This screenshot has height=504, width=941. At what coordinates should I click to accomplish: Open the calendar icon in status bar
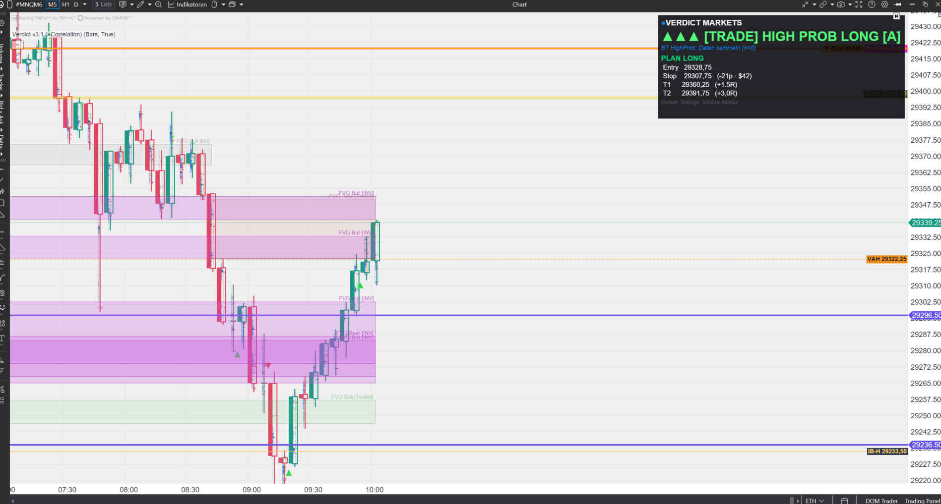click(845, 501)
